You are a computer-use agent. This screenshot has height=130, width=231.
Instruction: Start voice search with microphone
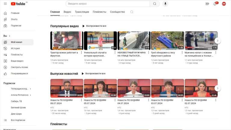[165, 4]
